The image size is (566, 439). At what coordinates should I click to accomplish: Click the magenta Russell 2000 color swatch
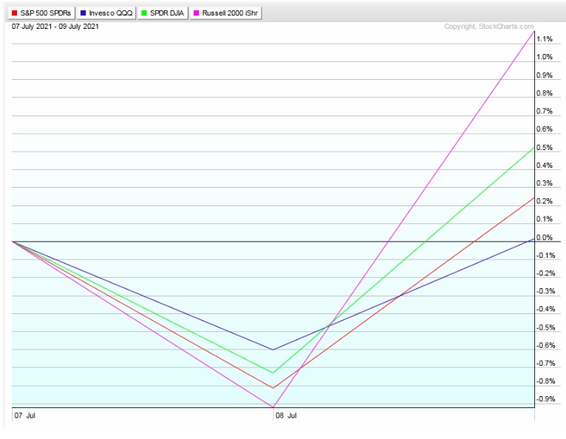pyautogui.click(x=197, y=13)
